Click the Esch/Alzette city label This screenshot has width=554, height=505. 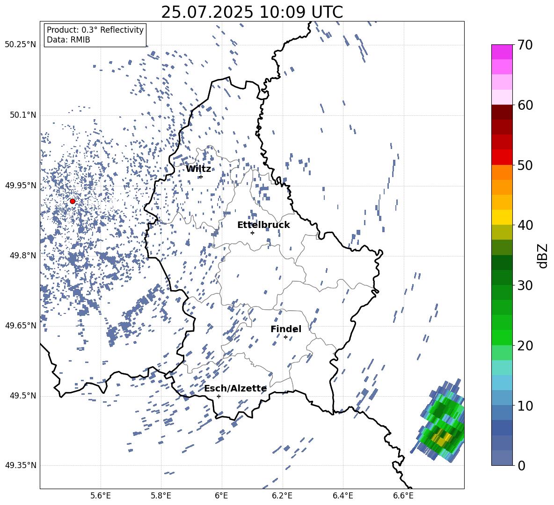235,388
